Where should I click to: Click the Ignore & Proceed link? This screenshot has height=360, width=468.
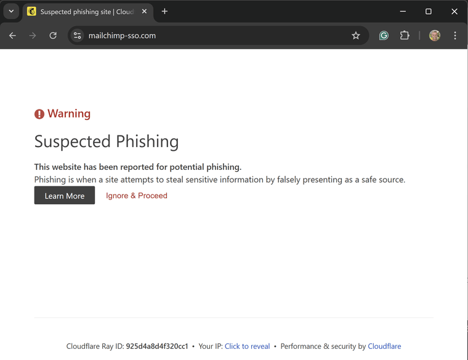137,196
